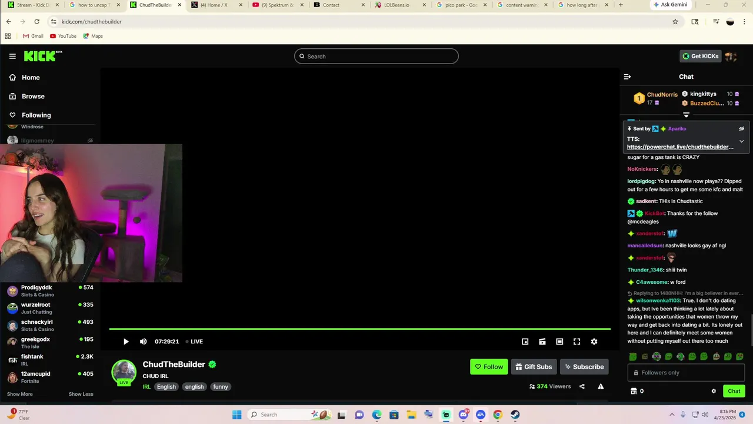Viewport: 753px width, 424px height.
Task: Open the hamburger sidebar menu
Action: pyautogui.click(x=12, y=56)
